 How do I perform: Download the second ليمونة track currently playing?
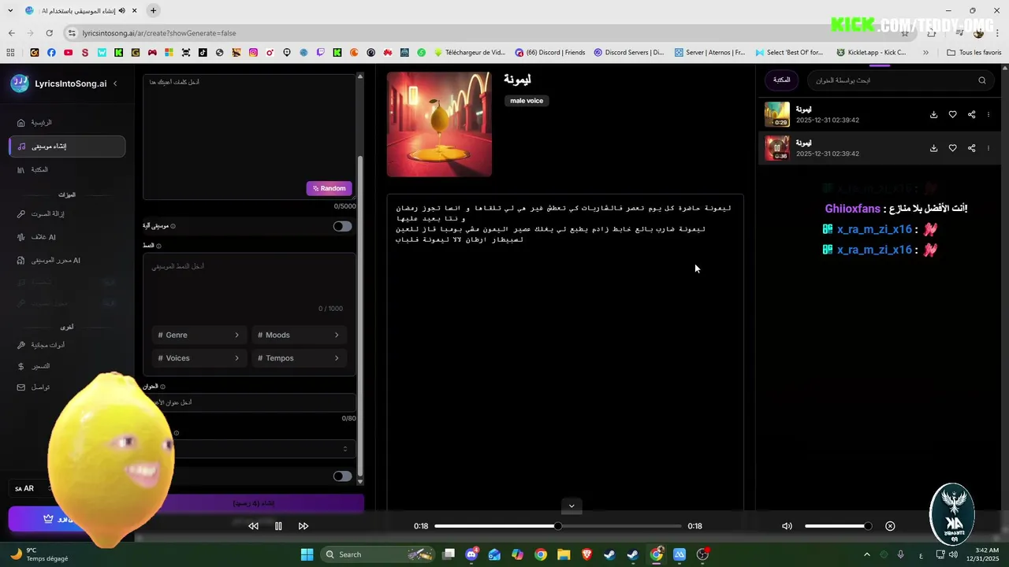pyautogui.click(x=933, y=148)
